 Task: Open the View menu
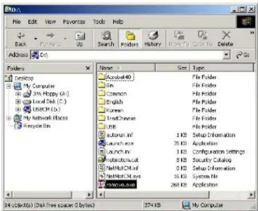[50, 22]
